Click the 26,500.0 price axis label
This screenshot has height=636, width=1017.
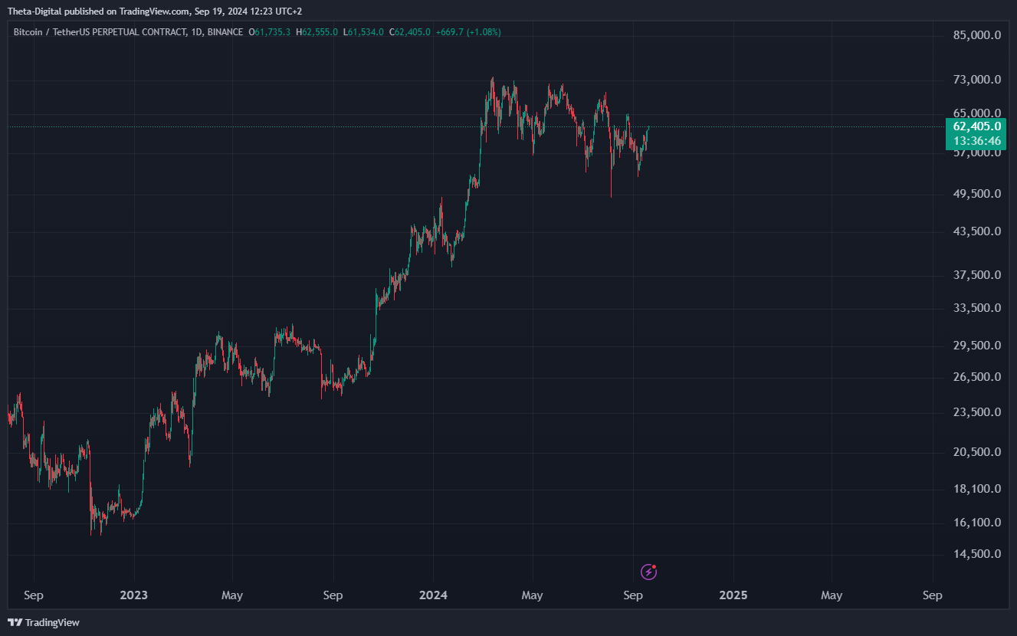[x=976, y=377]
